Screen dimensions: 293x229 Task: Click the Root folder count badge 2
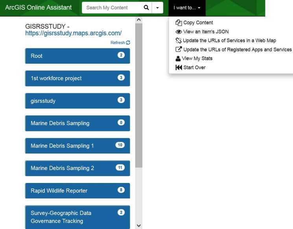pos(121,55)
